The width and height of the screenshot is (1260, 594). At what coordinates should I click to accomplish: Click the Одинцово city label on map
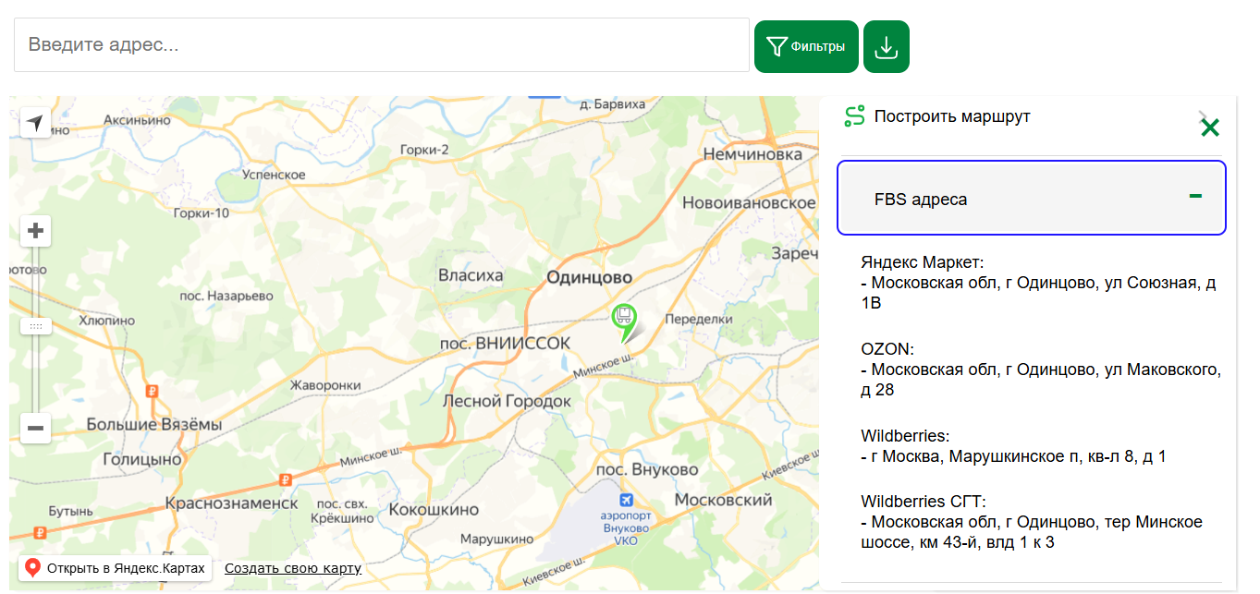(589, 277)
